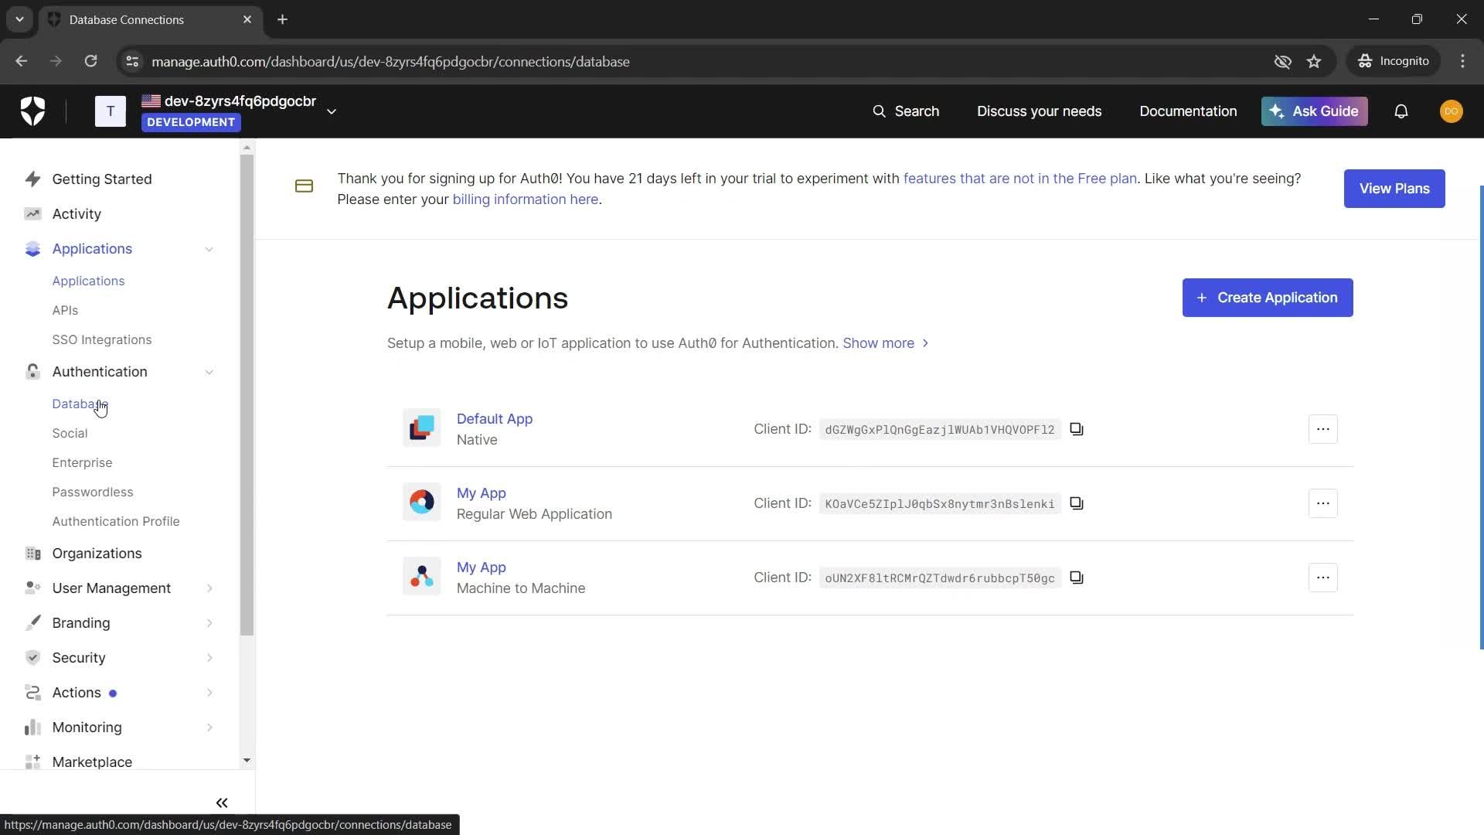Open APIs in sidebar
The width and height of the screenshot is (1484, 835).
pos(65,310)
